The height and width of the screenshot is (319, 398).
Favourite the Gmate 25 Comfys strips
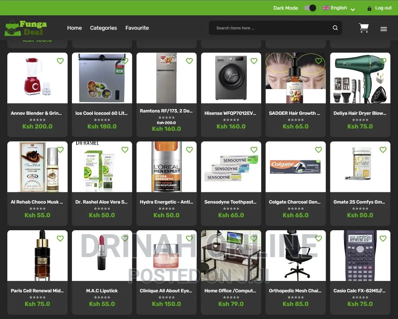[x=383, y=150]
